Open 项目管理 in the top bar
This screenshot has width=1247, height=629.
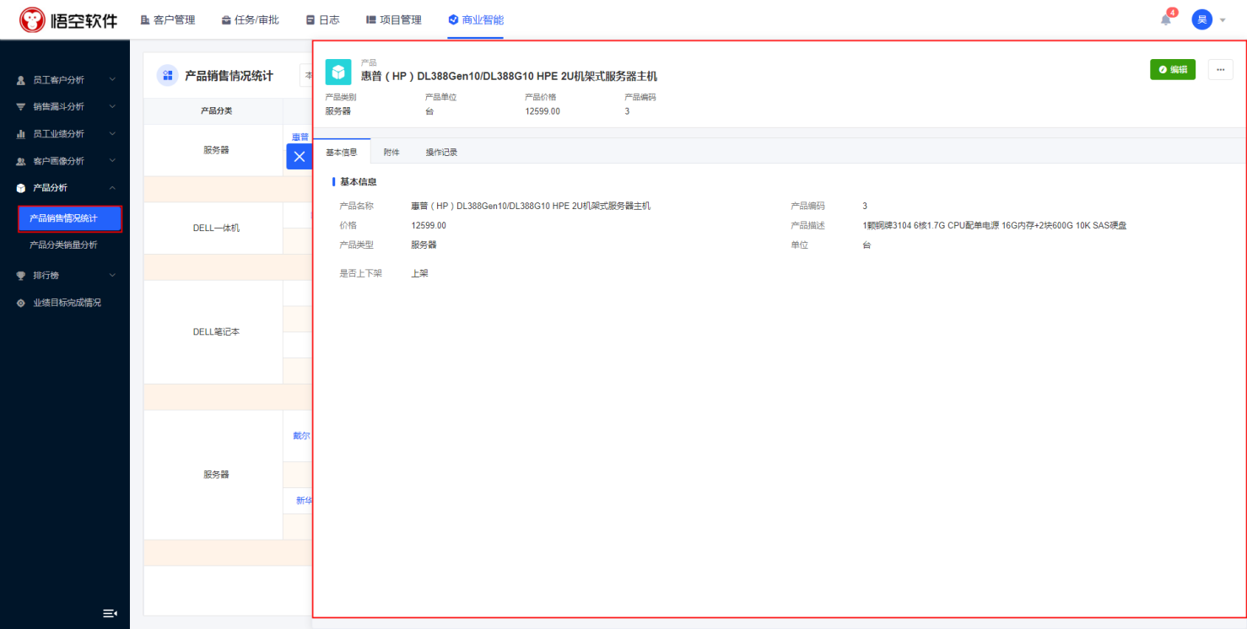point(394,19)
